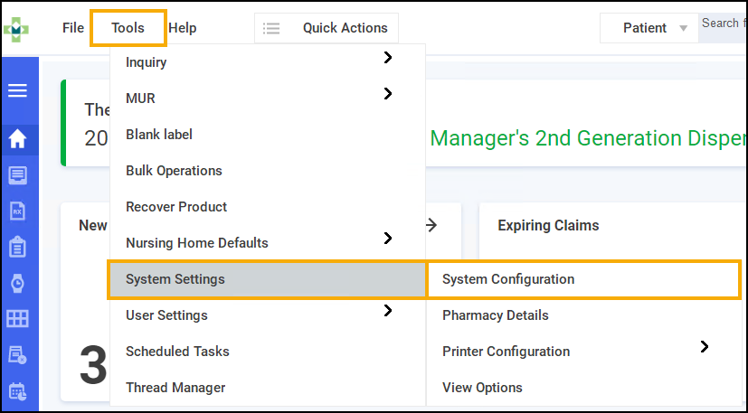The height and width of the screenshot is (413, 748).
Task: Open the RX document icon in sidebar
Action: coord(17,211)
